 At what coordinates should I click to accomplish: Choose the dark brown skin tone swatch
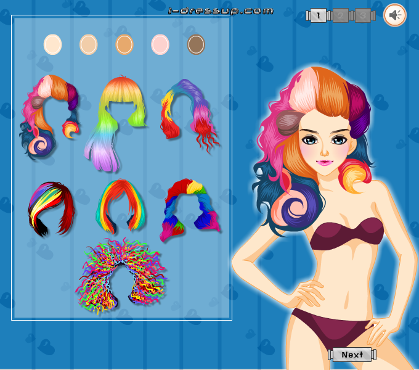click(196, 44)
